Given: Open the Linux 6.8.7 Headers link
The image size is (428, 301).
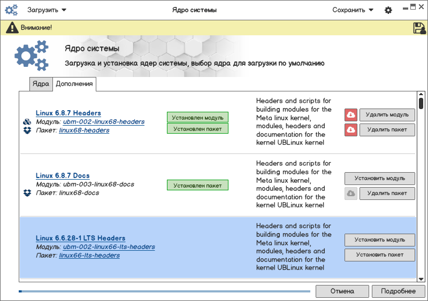Looking at the screenshot, I should tap(68, 113).
